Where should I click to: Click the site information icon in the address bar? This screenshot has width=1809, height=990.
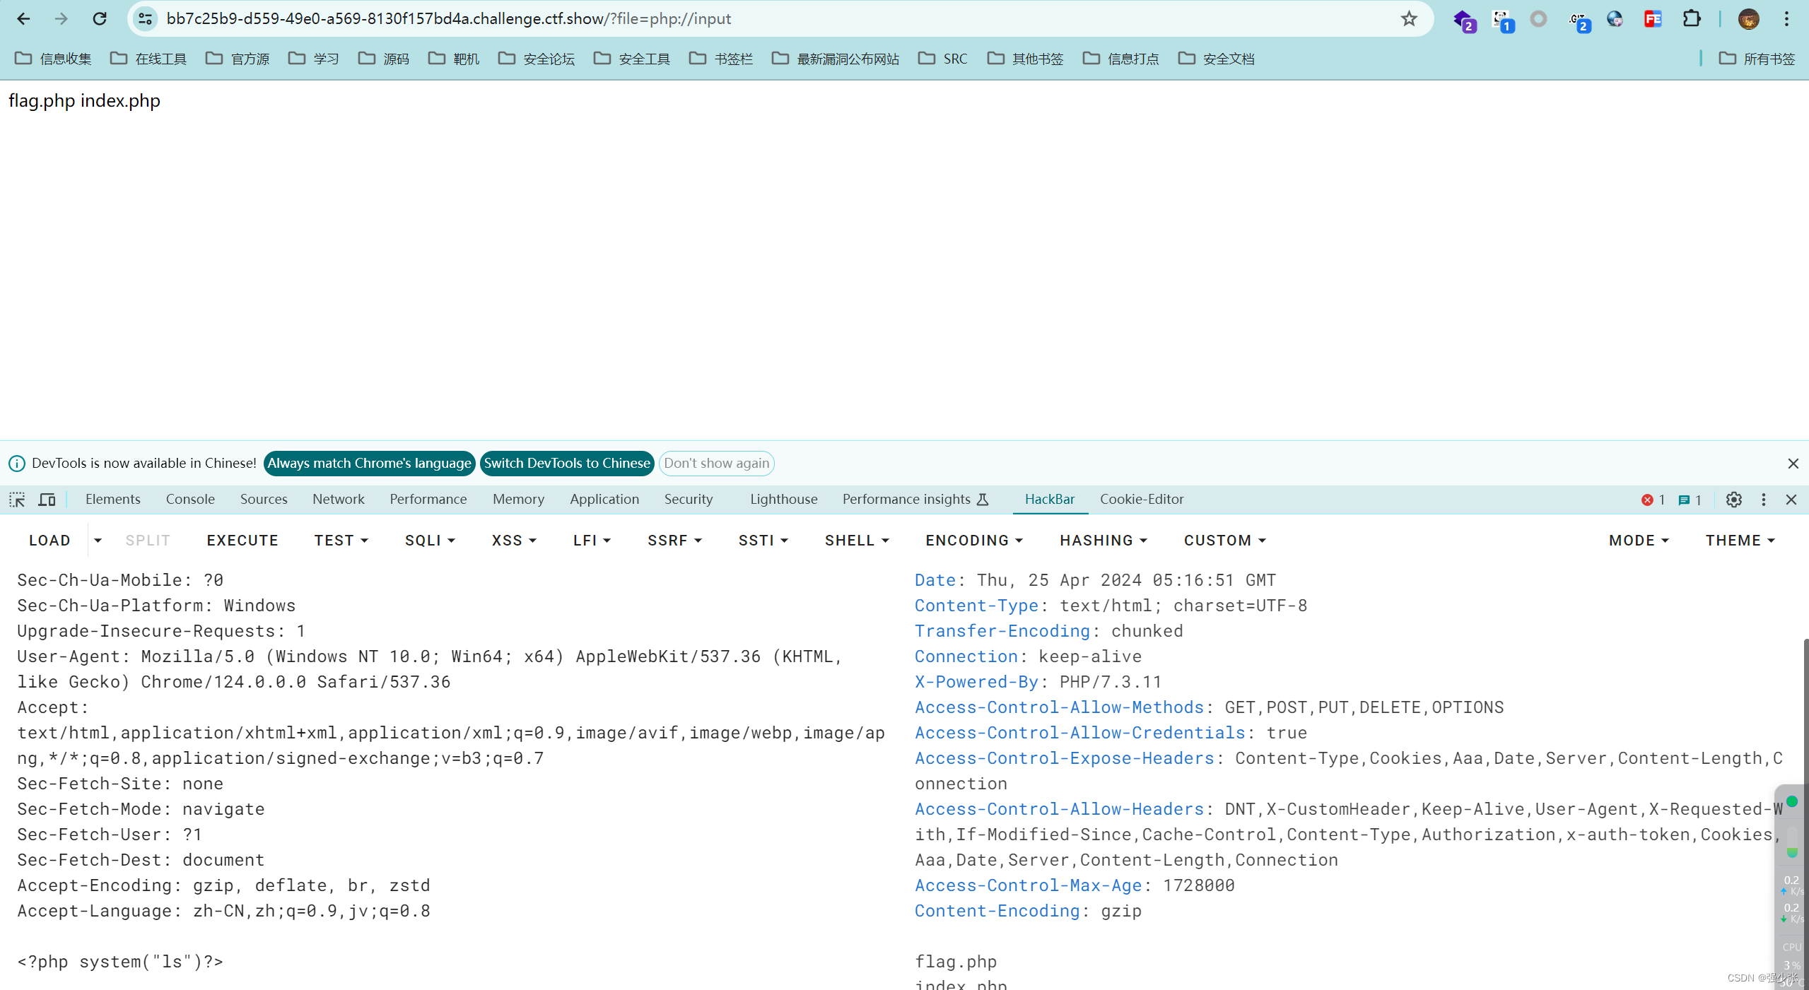pos(146,19)
